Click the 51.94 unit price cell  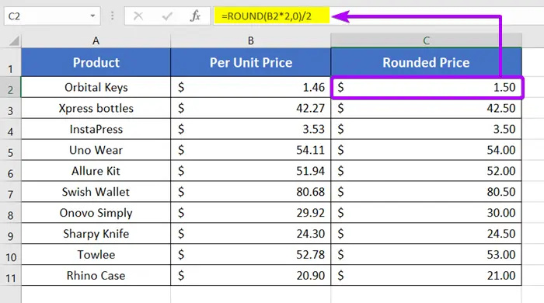click(250, 171)
